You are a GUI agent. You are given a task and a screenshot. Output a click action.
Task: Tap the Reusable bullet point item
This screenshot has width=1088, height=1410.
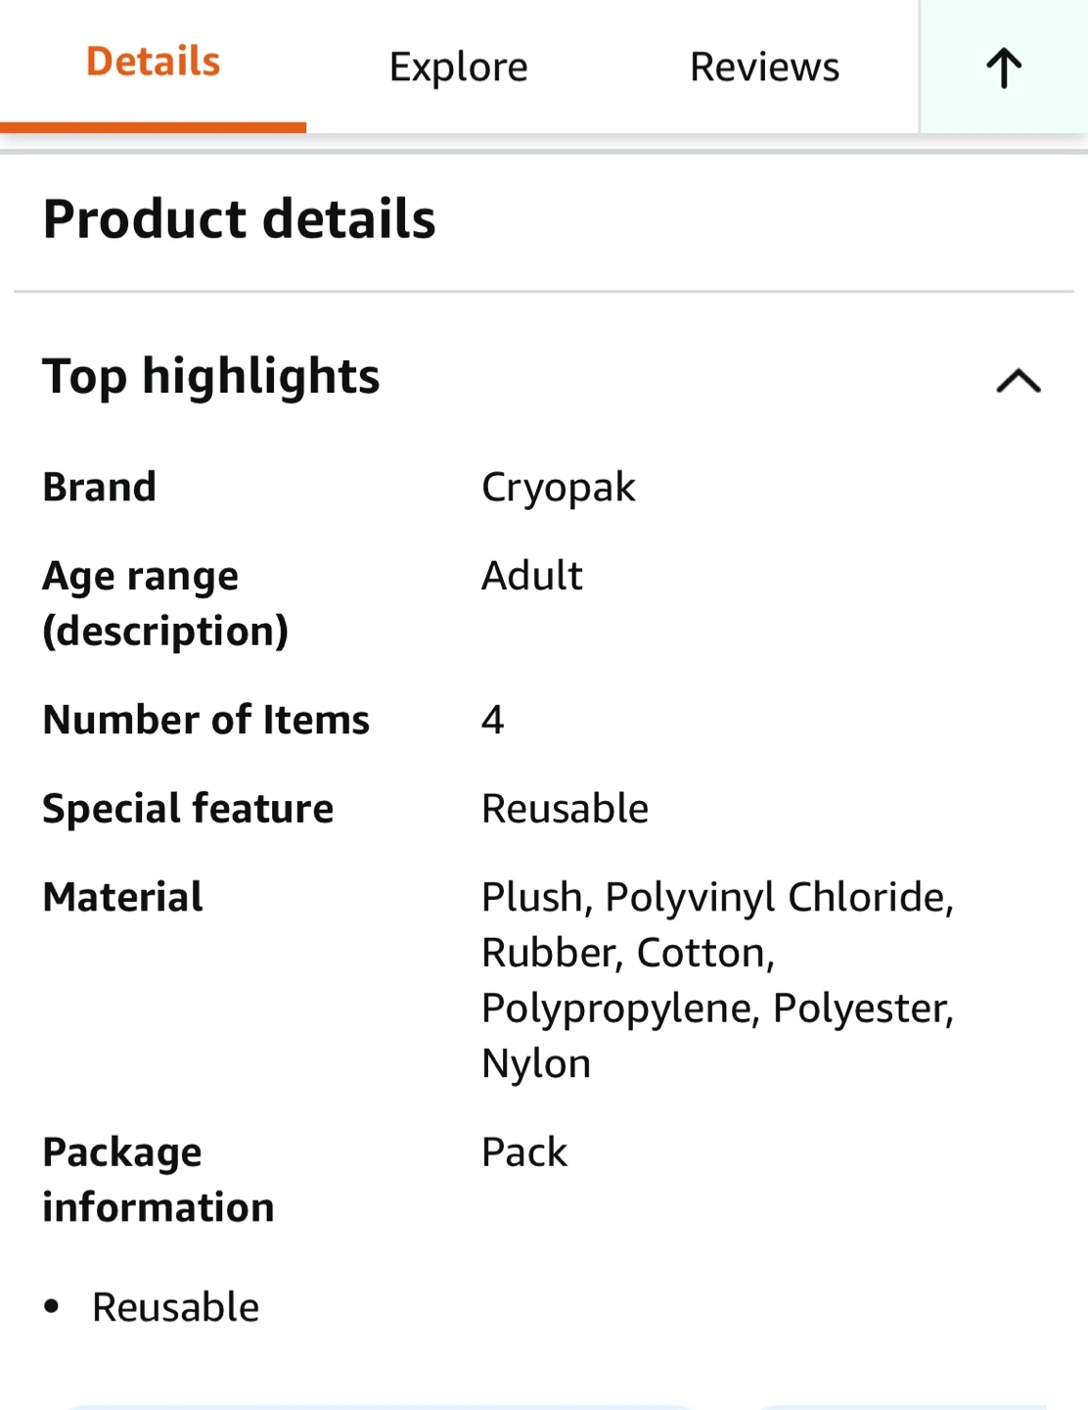175,1307
